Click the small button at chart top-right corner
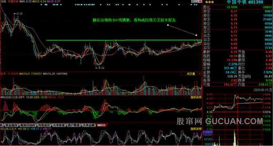 coord(197,1)
